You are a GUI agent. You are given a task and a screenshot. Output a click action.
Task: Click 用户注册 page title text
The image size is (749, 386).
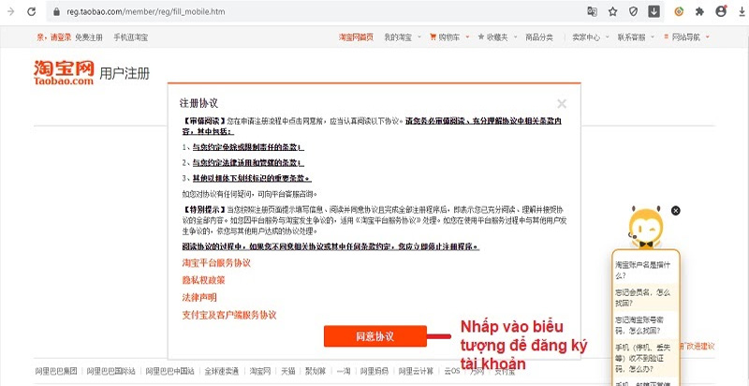pyautogui.click(x=125, y=74)
